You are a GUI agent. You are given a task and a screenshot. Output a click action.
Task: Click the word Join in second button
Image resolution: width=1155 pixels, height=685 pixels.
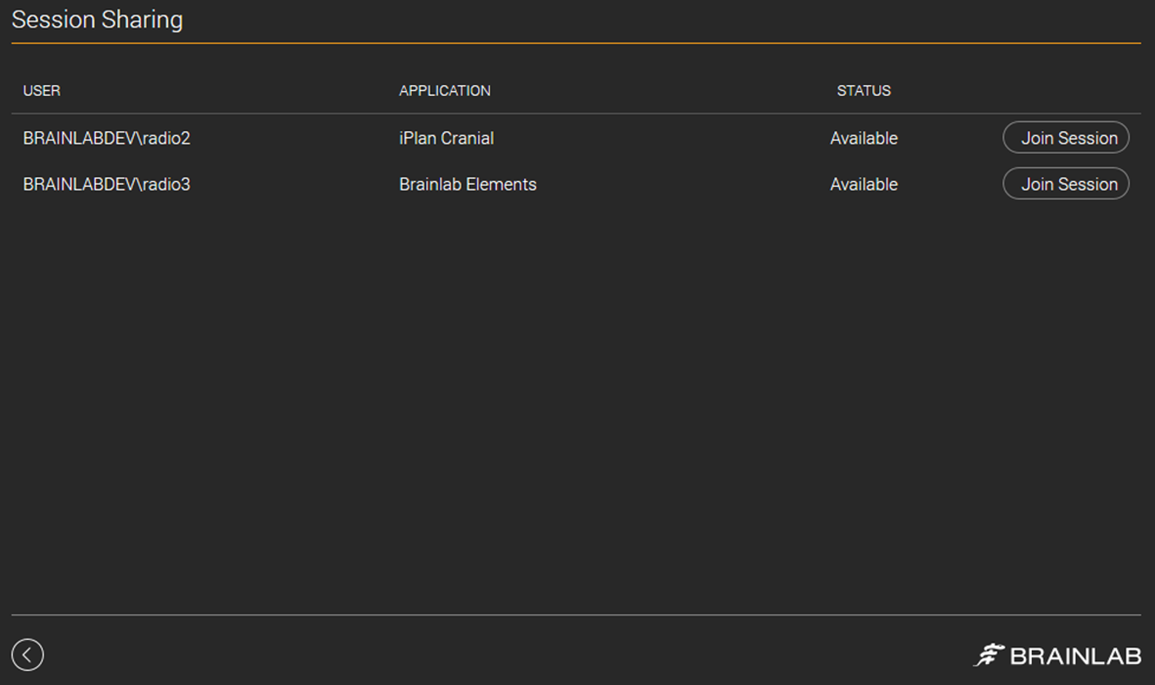1037,185
